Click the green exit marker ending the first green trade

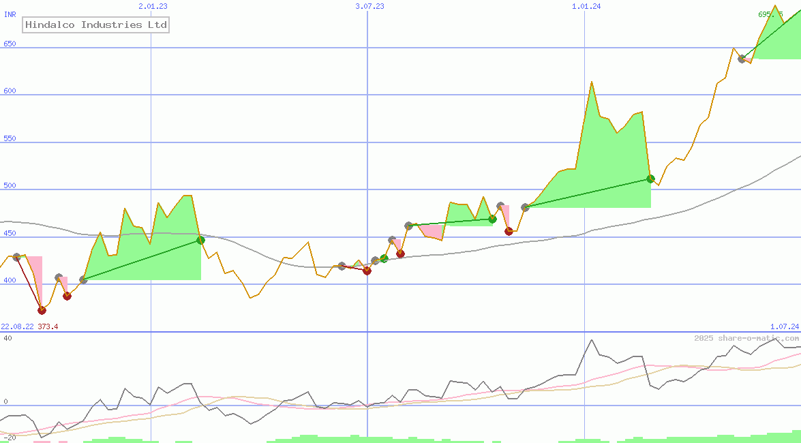200,240
